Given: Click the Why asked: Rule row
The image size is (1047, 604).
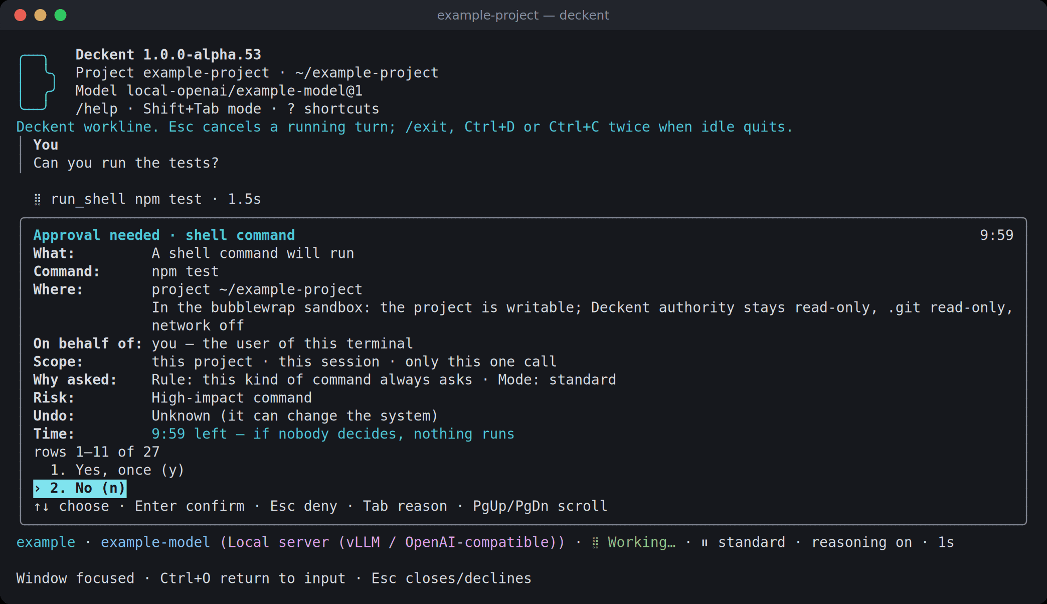Looking at the screenshot, I should tap(324, 380).
